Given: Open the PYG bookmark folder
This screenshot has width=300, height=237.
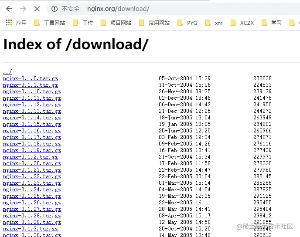Looking at the screenshot, I should (187, 23).
